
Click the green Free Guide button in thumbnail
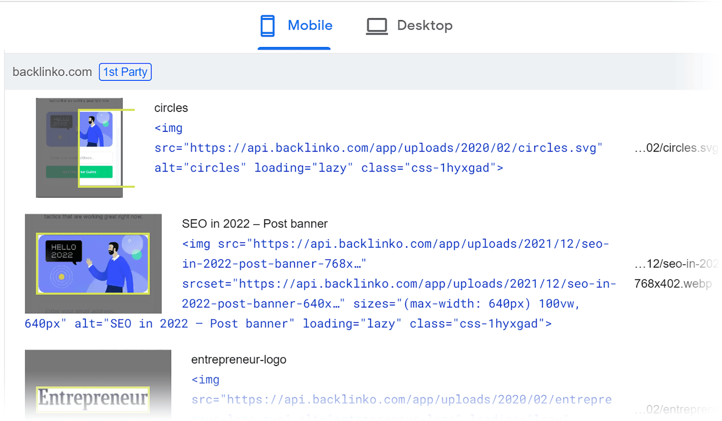[96, 172]
